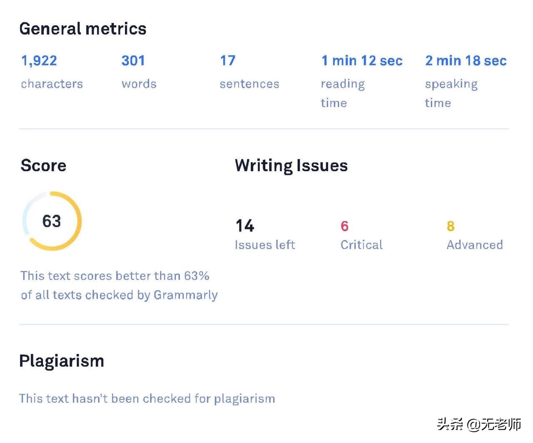The height and width of the screenshot is (443, 533).
Task: Click the 'scores better than 63%' description
Action: point(119,285)
